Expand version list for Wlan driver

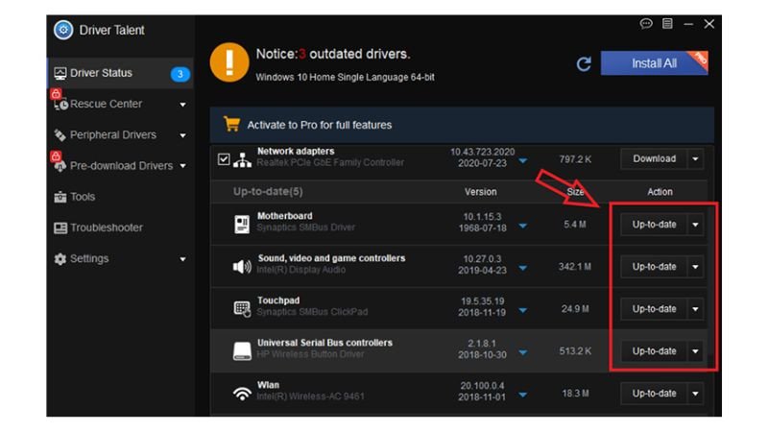click(523, 395)
